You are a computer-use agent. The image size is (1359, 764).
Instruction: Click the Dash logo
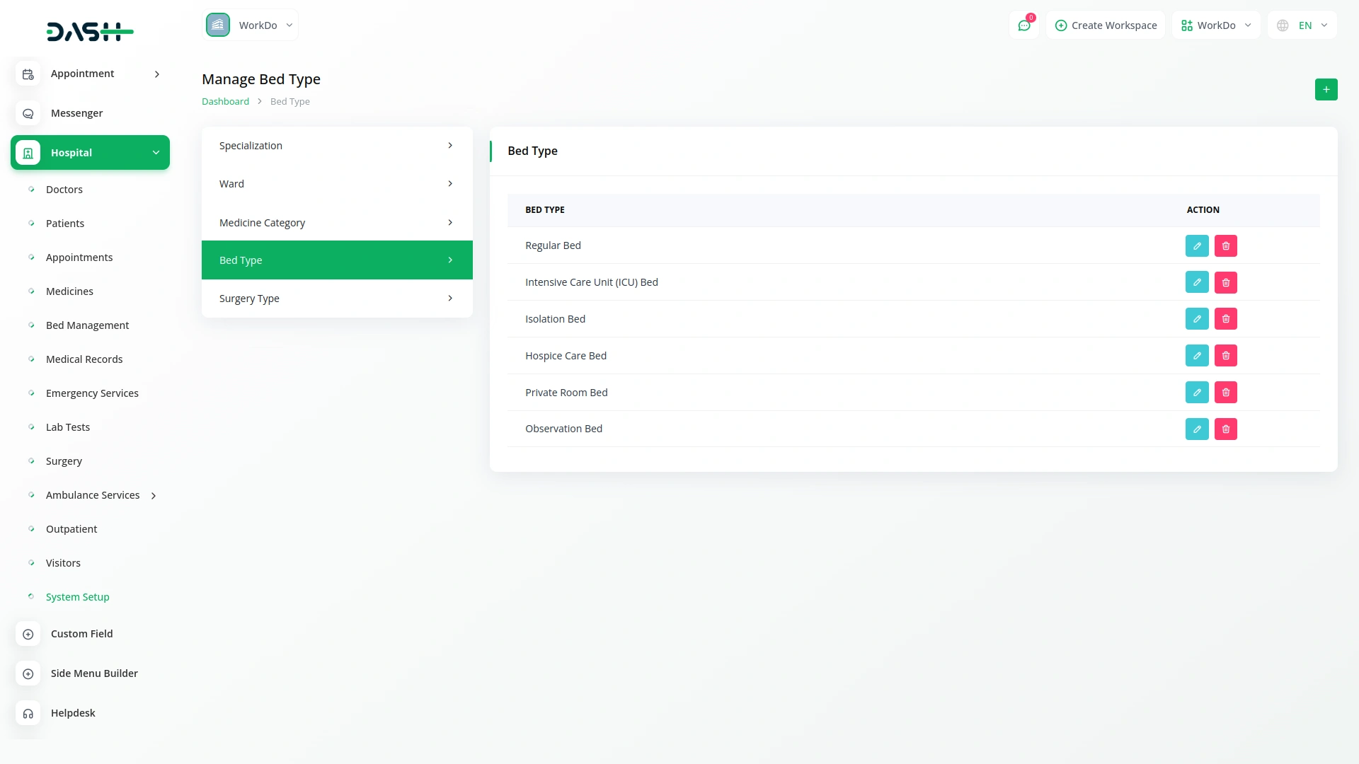click(x=90, y=31)
